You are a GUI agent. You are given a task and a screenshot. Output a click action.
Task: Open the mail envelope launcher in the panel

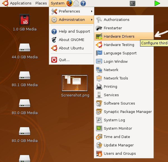coord(76,3)
